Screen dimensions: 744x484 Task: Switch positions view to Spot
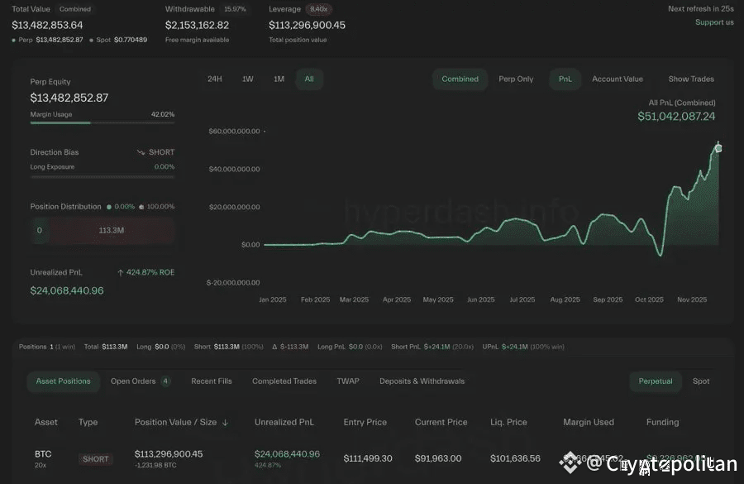[x=701, y=381]
